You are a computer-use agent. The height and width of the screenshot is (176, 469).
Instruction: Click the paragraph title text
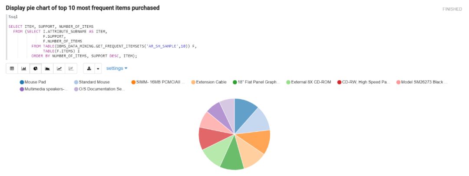point(83,8)
